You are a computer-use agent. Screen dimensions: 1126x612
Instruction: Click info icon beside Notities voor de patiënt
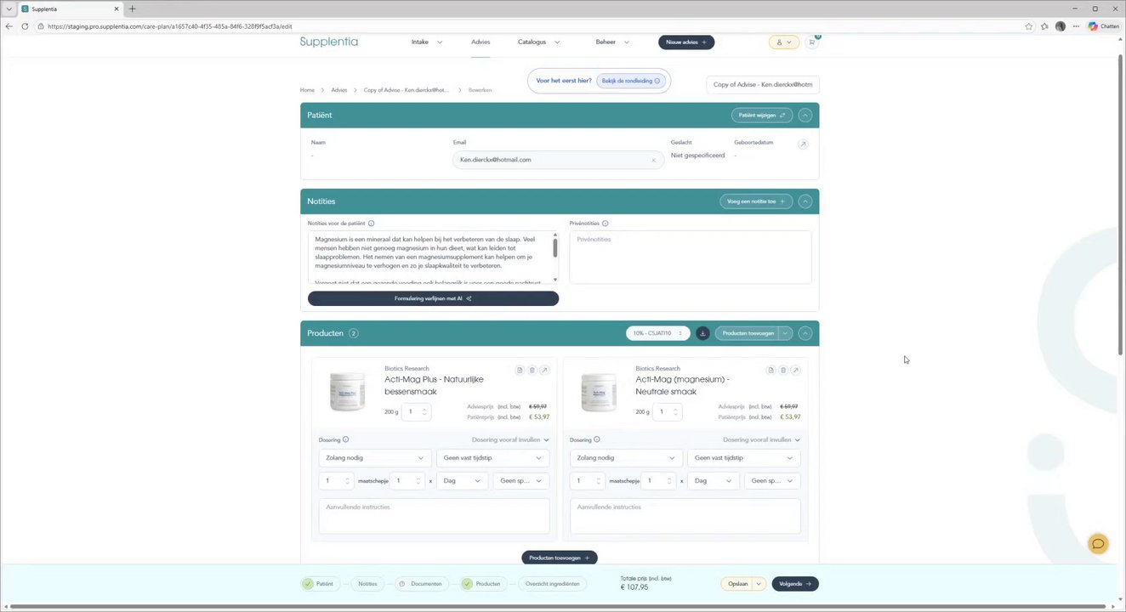pos(371,224)
